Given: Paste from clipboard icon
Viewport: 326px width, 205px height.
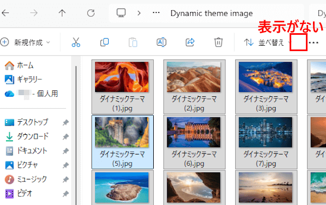Looking at the screenshot, I should tap(133, 42).
